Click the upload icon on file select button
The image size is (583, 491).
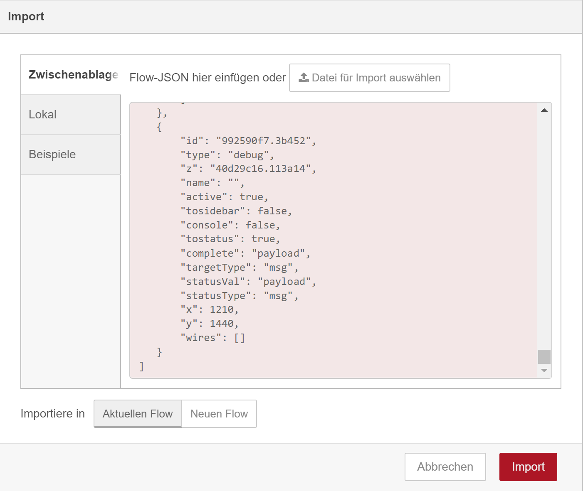304,78
